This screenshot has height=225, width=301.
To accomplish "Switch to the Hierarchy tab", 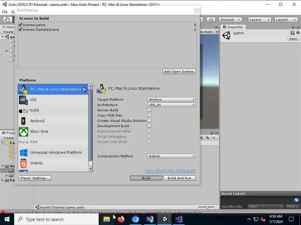I will pos(8,27).
